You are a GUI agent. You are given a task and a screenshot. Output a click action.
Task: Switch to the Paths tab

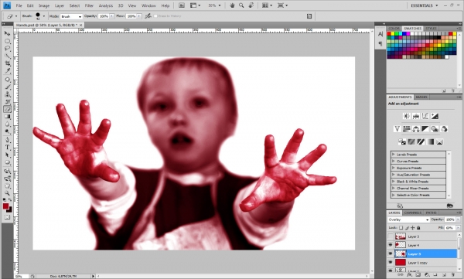[x=431, y=213]
